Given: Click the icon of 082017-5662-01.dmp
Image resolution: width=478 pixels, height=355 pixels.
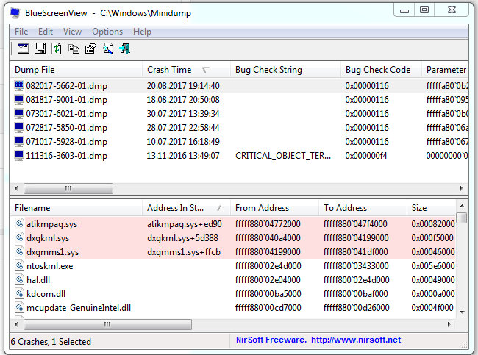Looking at the screenshot, I should click(x=19, y=86).
